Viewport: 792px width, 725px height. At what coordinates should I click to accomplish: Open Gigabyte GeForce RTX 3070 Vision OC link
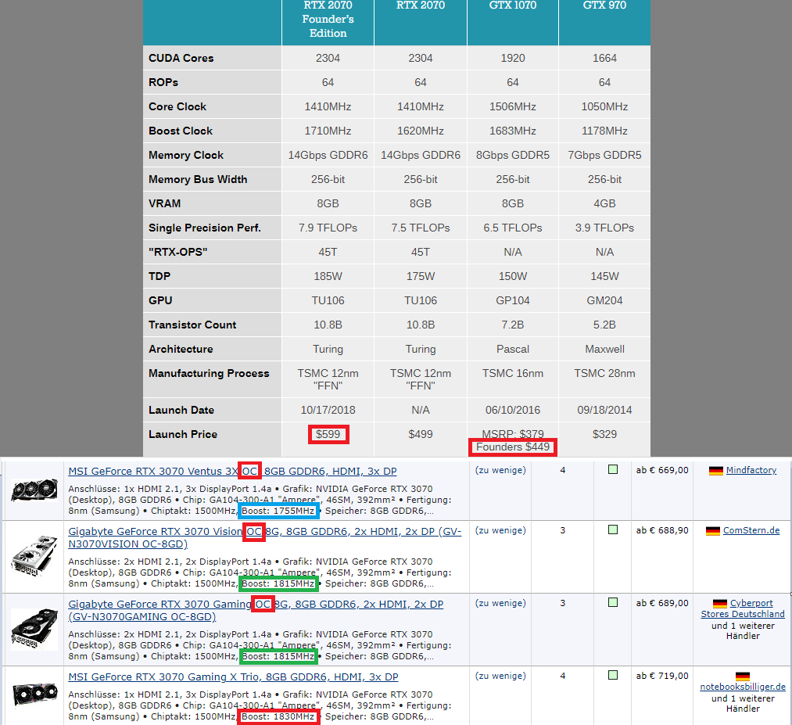[265, 537]
